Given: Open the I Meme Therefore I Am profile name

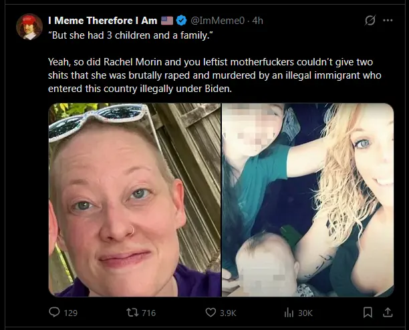Looking at the screenshot, I should 102,21.
